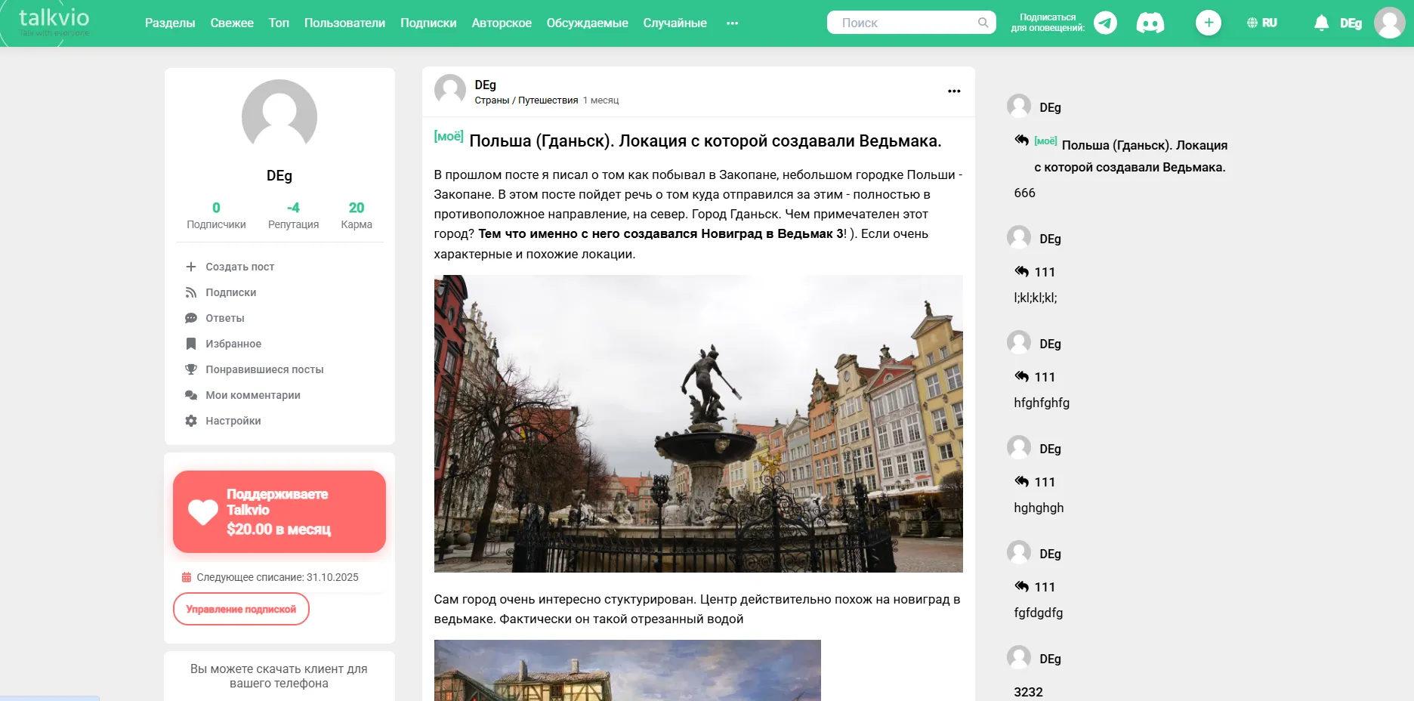1414x701 pixels.
Task: Expand more sections via header ellipsis
Action: pyautogui.click(x=732, y=23)
